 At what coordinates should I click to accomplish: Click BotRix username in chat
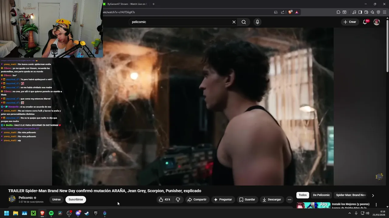pyautogui.click(x=9, y=125)
